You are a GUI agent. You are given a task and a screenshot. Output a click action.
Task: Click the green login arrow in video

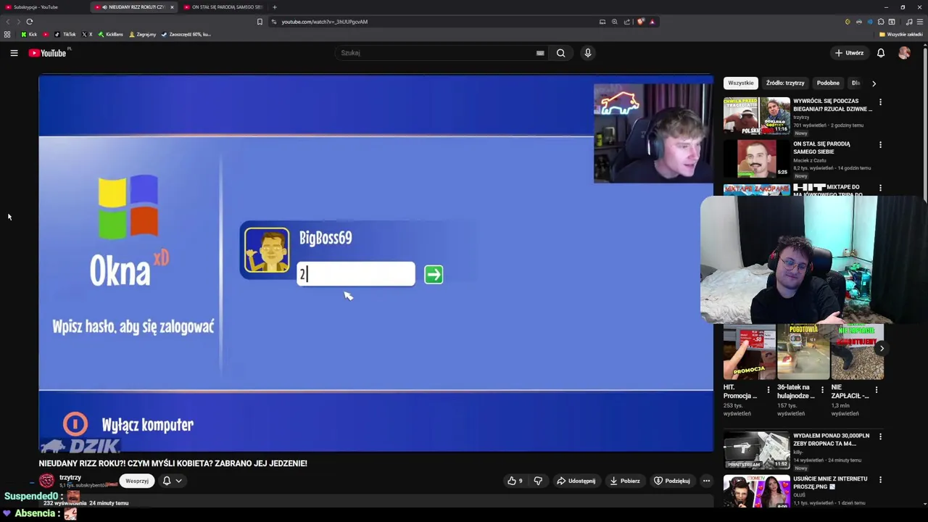point(434,274)
